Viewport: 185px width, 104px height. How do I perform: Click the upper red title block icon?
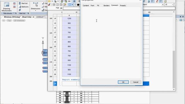pos(14,3)
